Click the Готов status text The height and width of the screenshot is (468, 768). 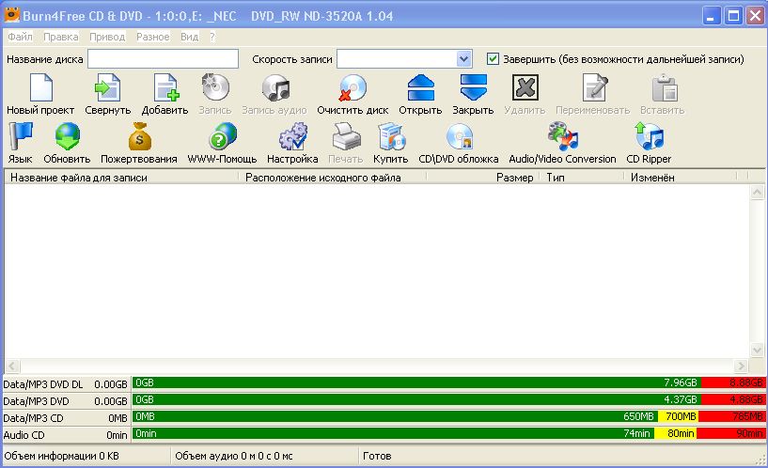click(377, 456)
